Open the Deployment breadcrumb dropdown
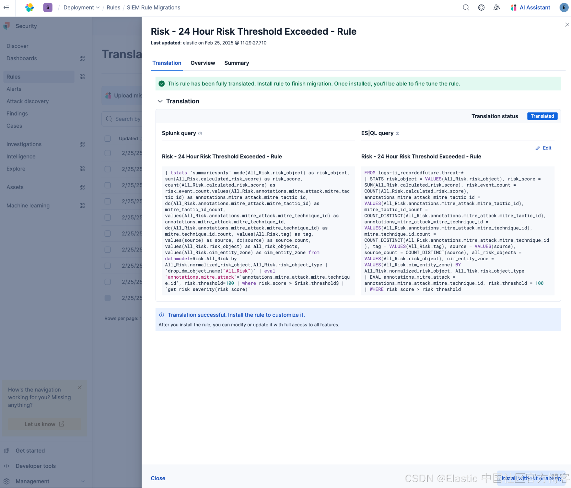Viewport: 571px width, 488px height. pos(81,7)
